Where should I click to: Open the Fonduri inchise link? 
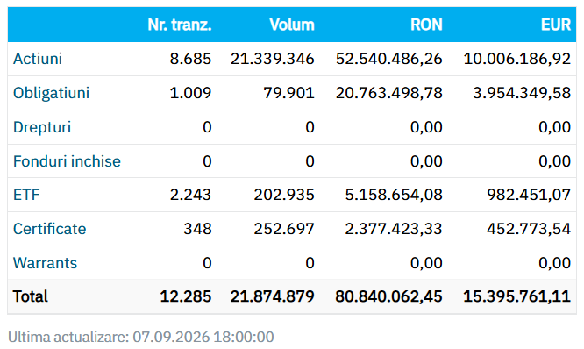(67, 161)
